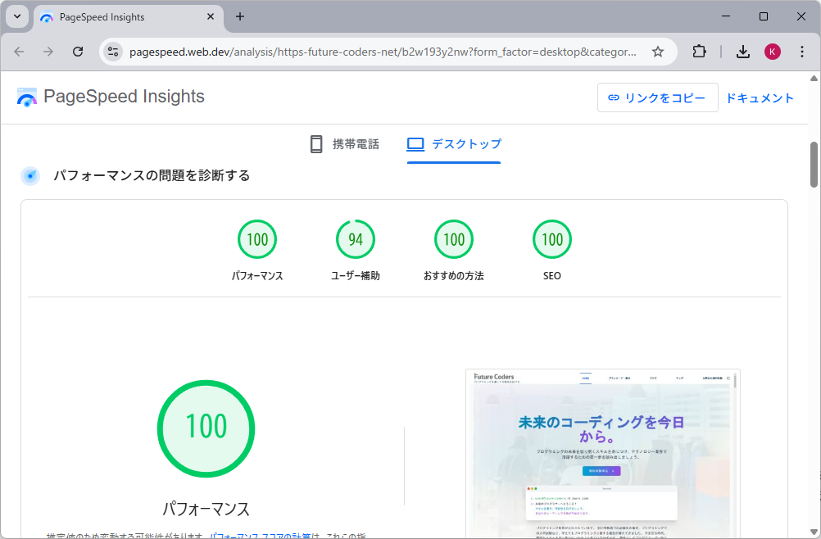Close the PageSpeed Insights browser tab
The image size is (821, 539).
(x=211, y=16)
